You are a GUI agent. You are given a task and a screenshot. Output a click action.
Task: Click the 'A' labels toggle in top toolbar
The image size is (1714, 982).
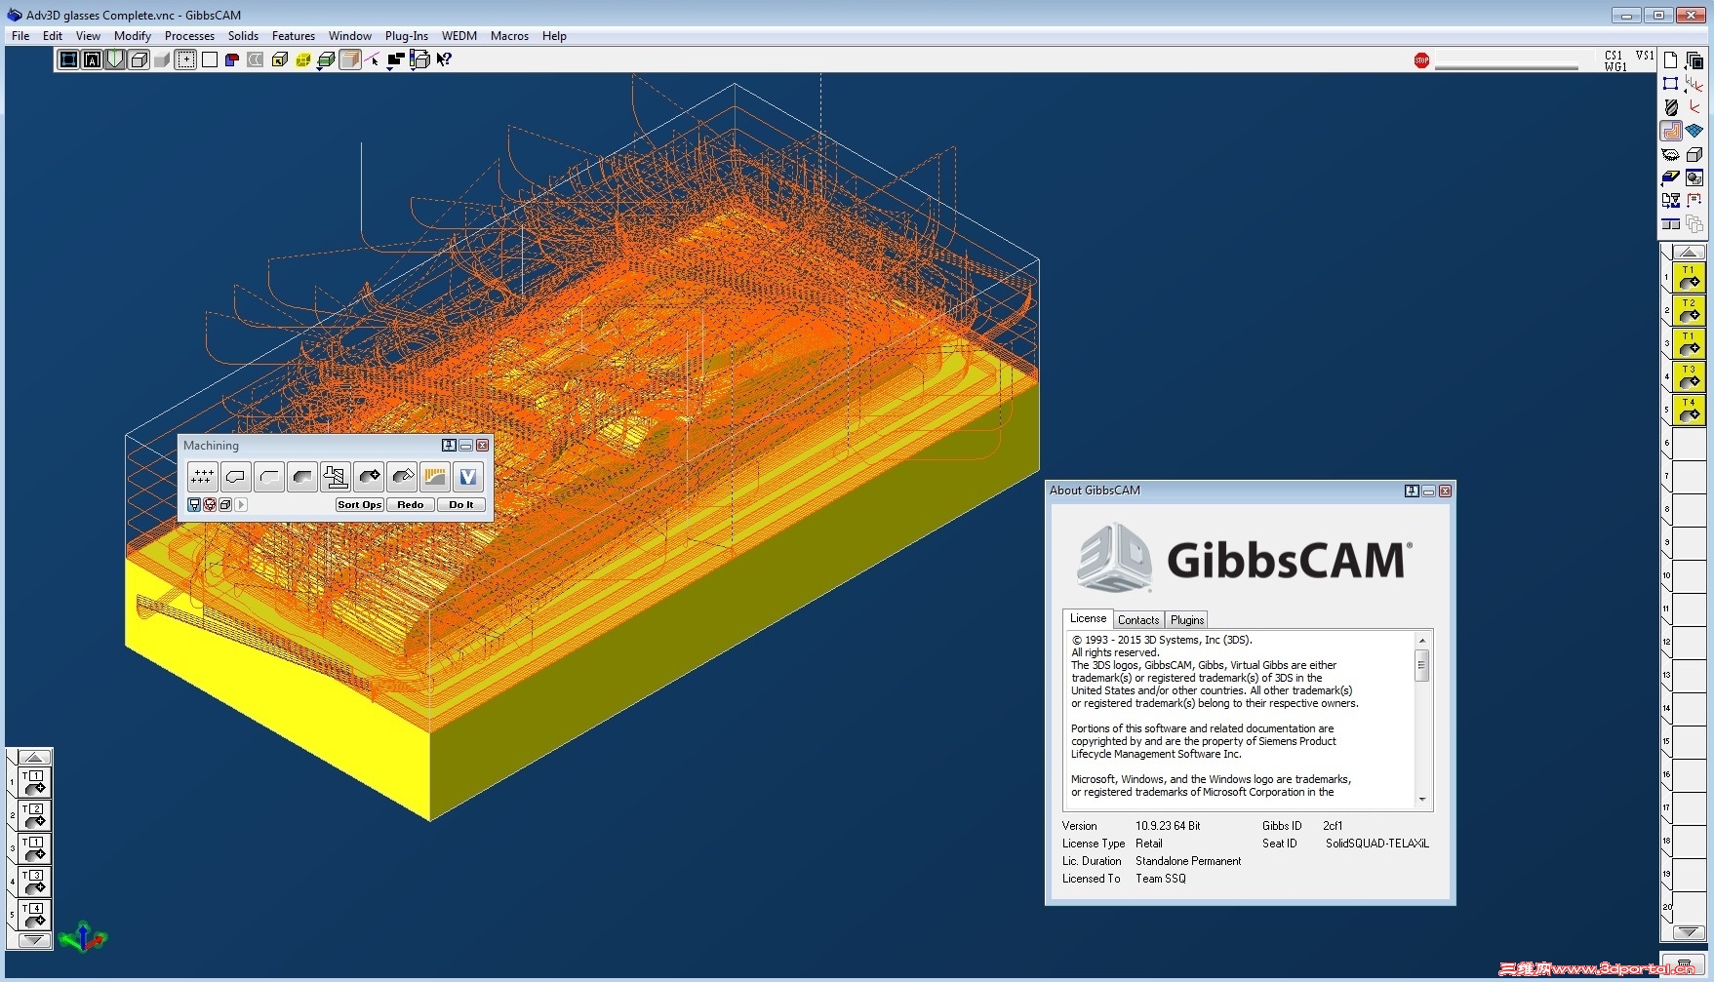(x=92, y=59)
